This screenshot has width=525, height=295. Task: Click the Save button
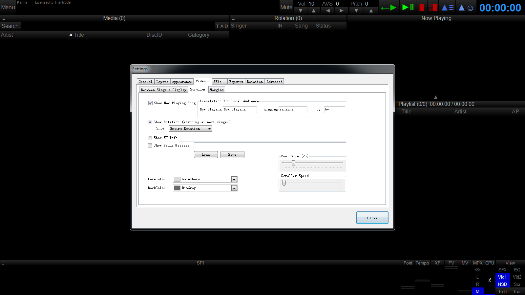(232, 154)
